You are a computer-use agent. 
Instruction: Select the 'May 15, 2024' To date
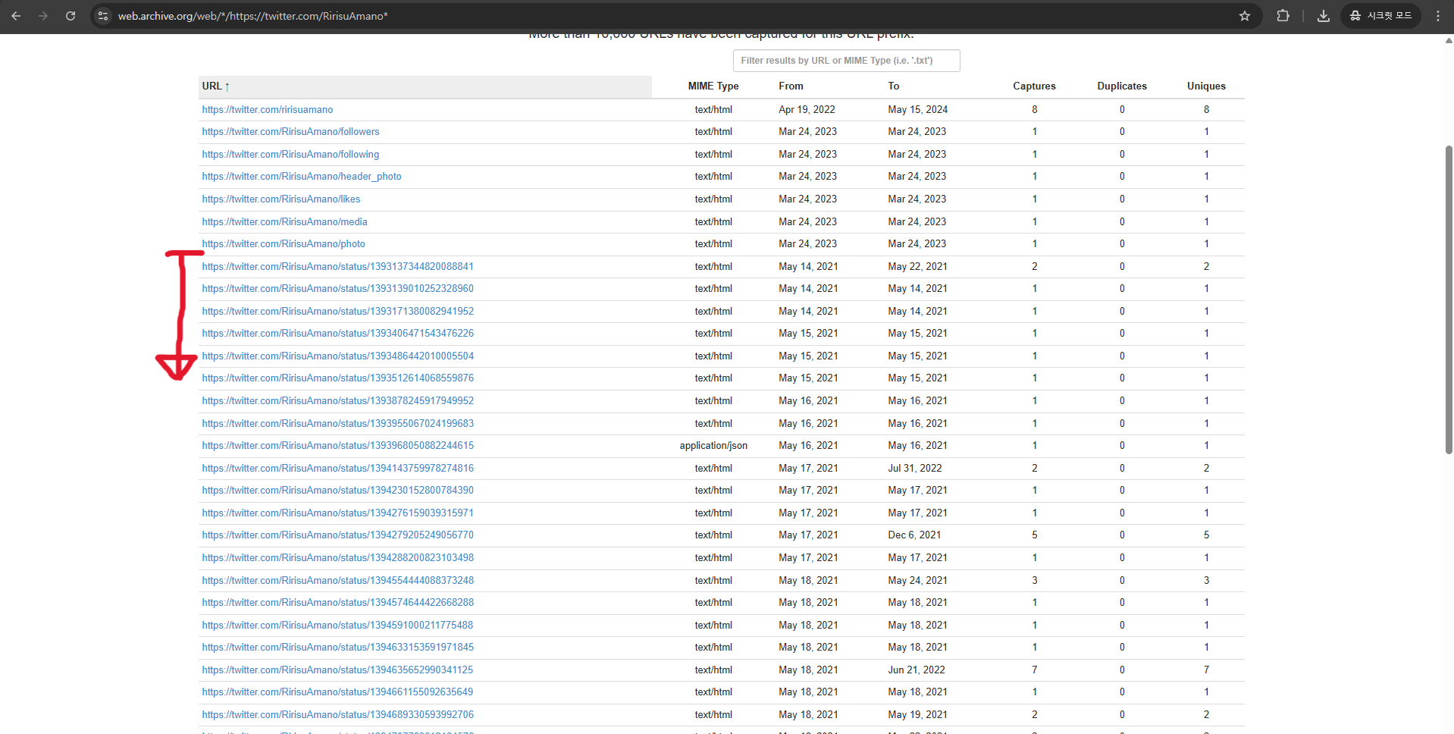917,110
